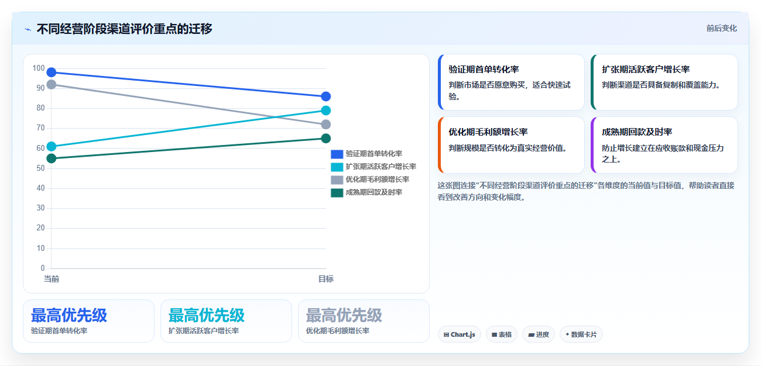The image size is (761, 366).
Task: Click the icon inside the 进度 chip
Action: [x=531, y=335]
